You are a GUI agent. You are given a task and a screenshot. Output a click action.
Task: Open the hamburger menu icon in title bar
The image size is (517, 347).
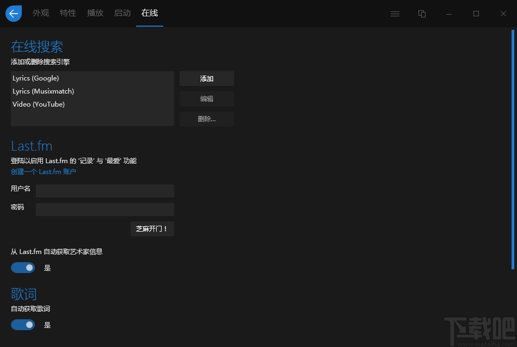pos(395,14)
